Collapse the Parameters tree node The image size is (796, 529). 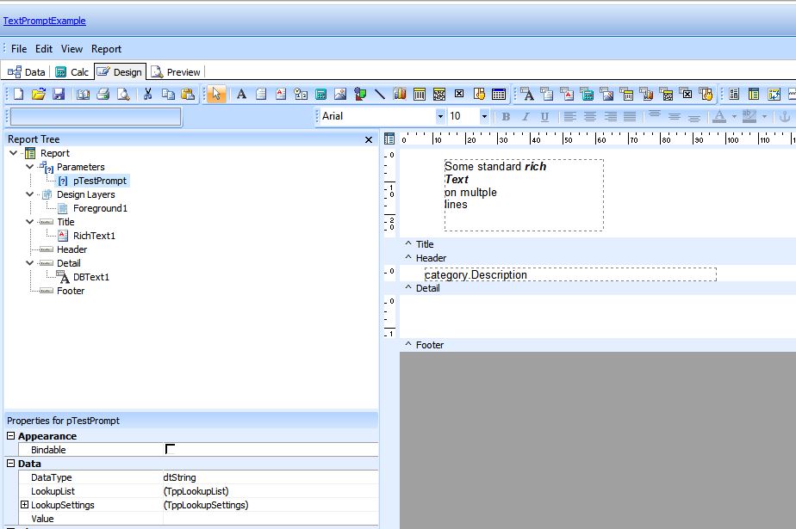click(30, 167)
